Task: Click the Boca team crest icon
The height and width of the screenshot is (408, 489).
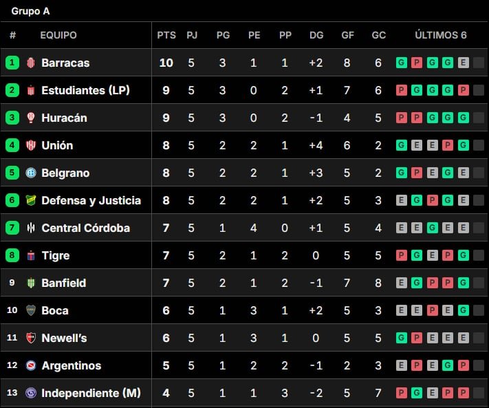Action: click(31, 310)
